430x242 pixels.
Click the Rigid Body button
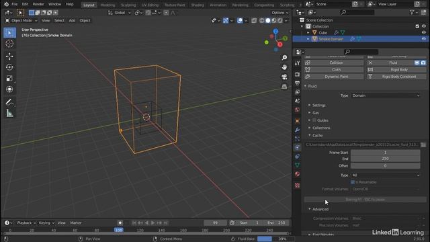(396, 70)
